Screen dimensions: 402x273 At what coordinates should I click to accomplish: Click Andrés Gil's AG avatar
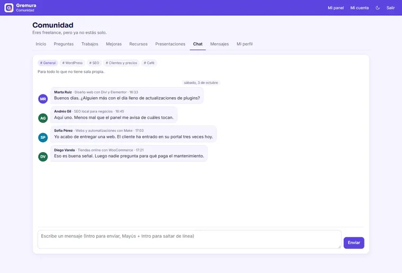point(43,118)
